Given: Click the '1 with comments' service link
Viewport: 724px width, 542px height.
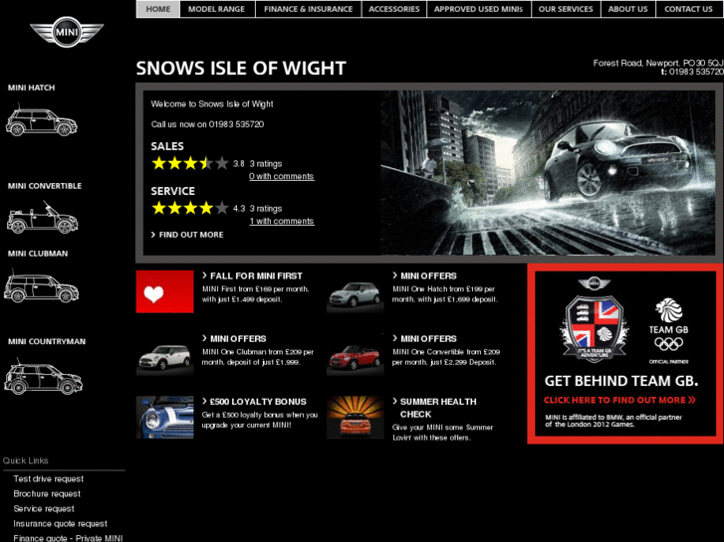Looking at the screenshot, I should coord(282,221).
